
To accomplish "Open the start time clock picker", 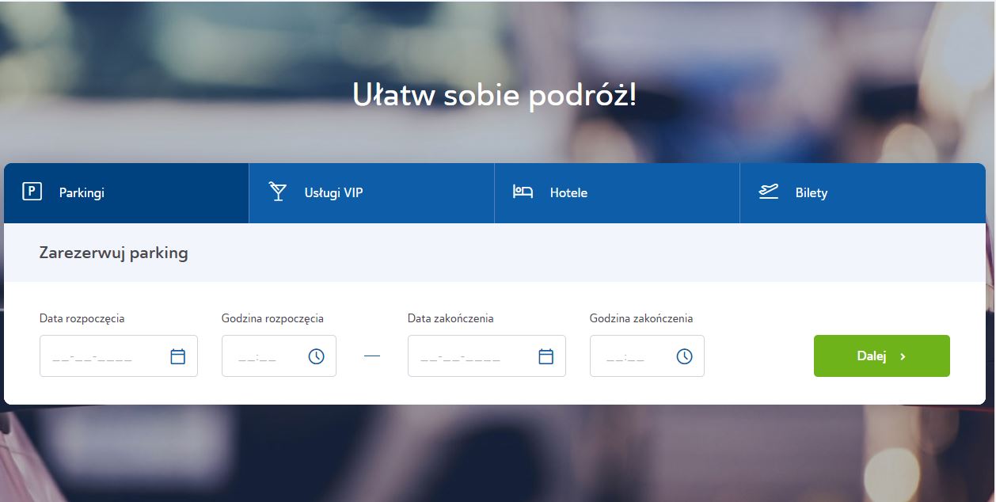I will pyautogui.click(x=316, y=356).
